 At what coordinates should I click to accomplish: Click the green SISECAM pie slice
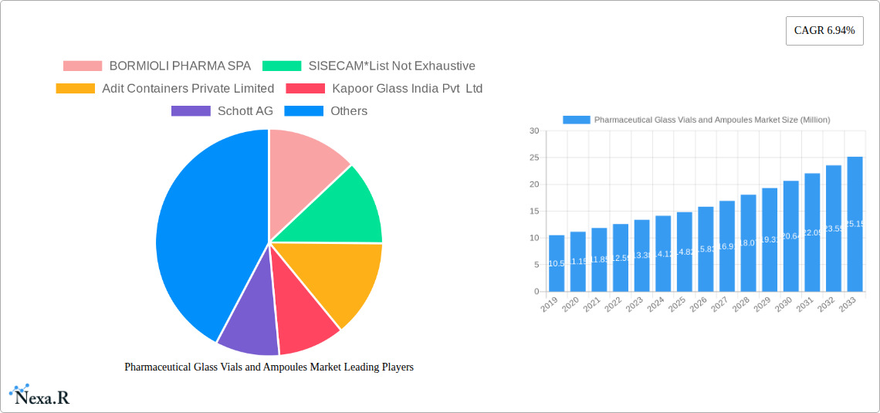(x=340, y=208)
